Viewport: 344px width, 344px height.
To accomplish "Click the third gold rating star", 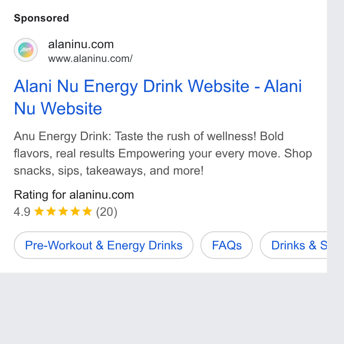I will pyautogui.click(x=63, y=212).
